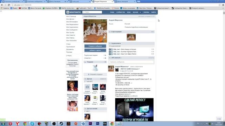
Task: Switch to last Денис Нестеров tab
Action: (125, 1)
